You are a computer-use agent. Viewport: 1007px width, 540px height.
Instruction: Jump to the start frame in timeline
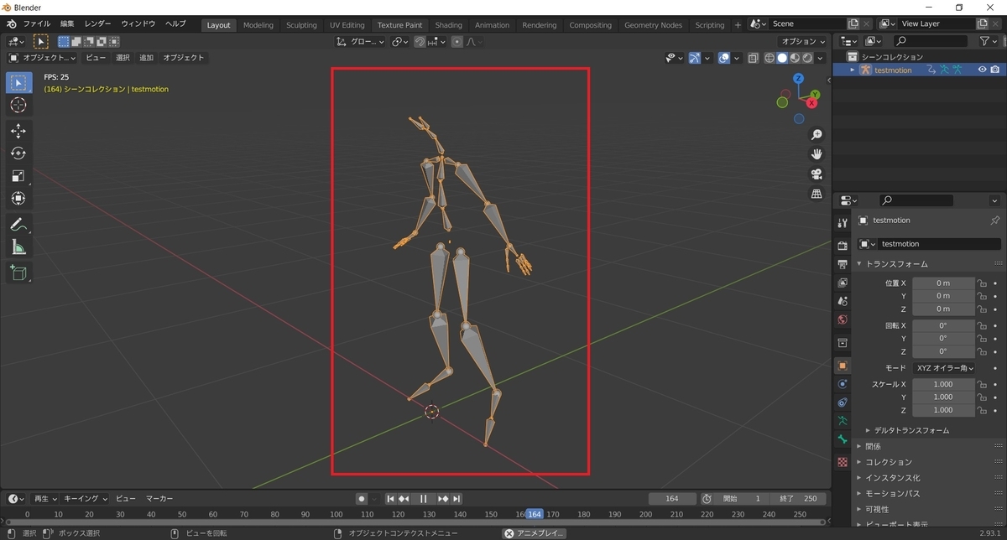coord(390,499)
